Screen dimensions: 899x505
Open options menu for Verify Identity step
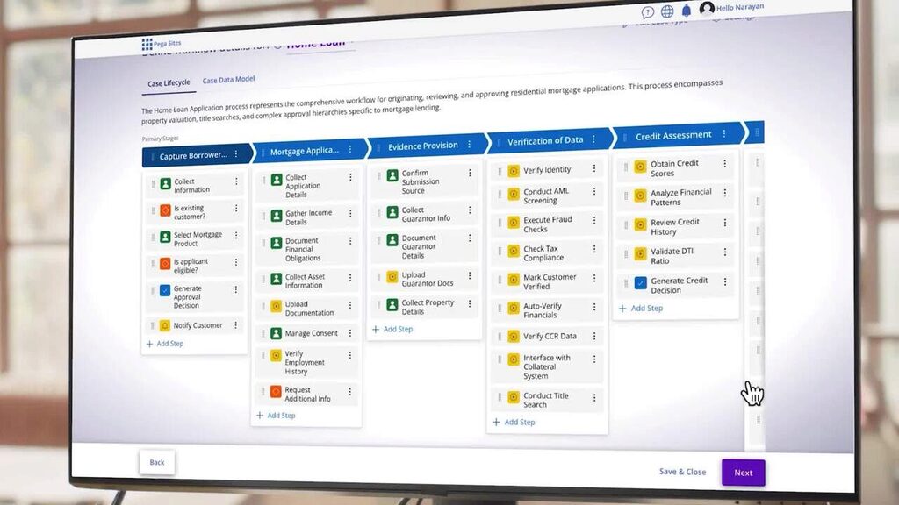tap(594, 168)
